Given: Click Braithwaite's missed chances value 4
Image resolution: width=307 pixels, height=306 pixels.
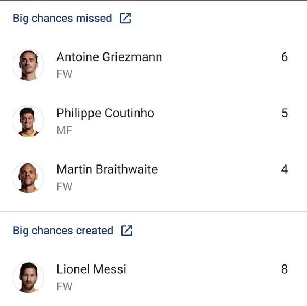Looking at the screenshot, I should (285, 169).
